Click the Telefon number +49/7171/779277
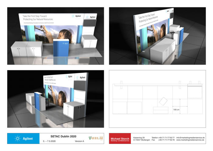This screenshot has height=151, width=213. (166, 138)
